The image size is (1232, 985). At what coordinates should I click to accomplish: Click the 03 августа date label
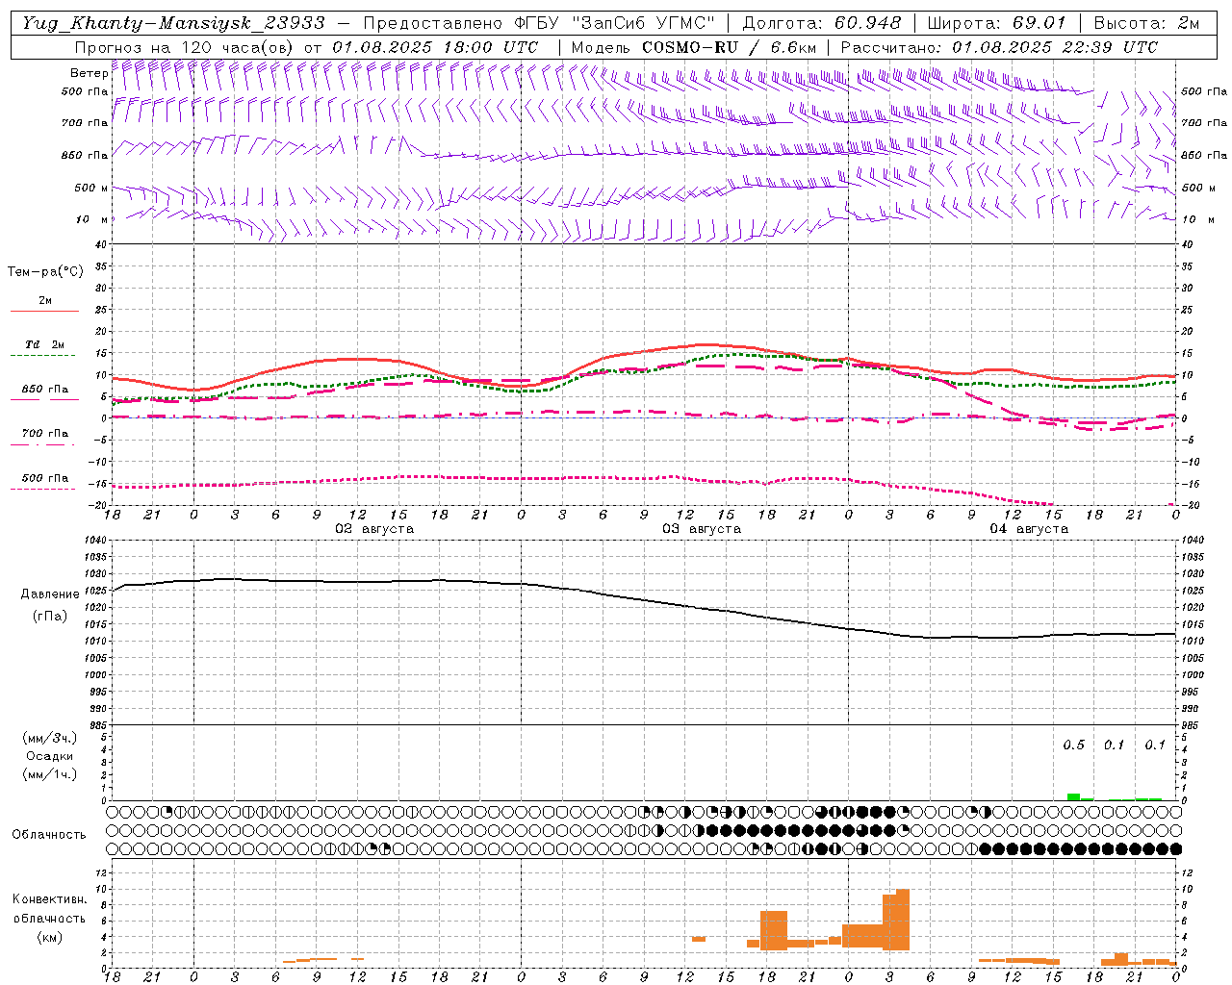pyautogui.click(x=702, y=529)
